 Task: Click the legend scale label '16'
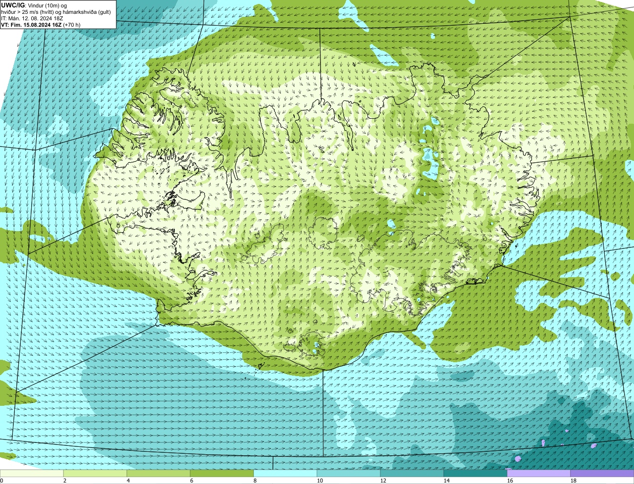(x=510, y=481)
